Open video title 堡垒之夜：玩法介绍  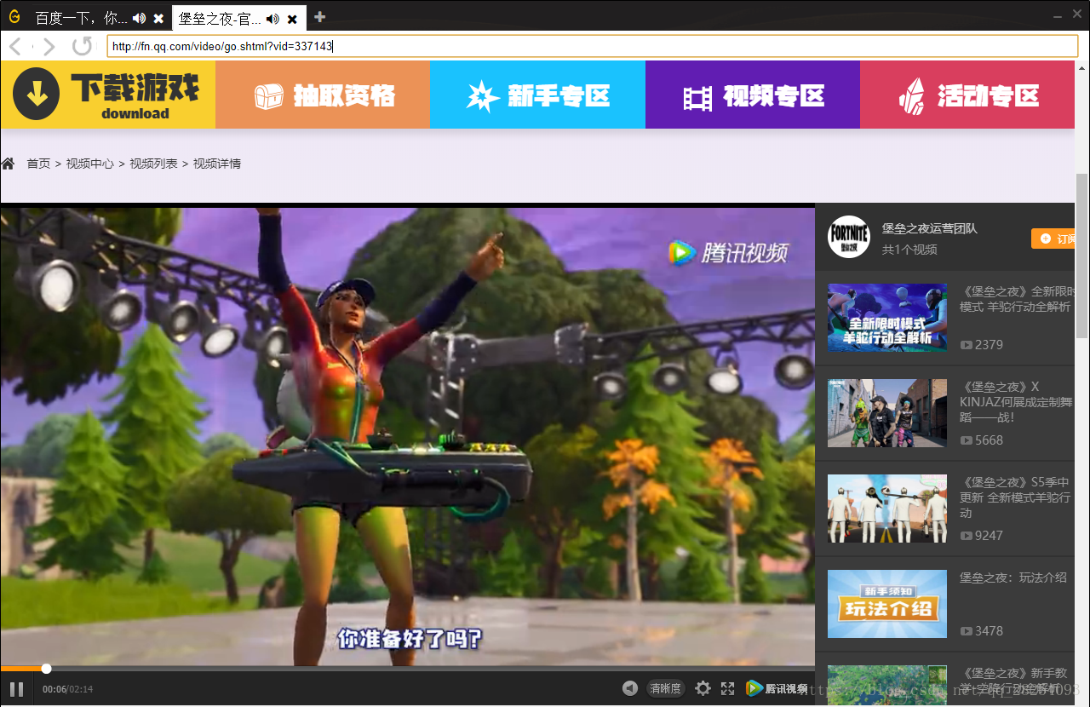coord(1013,578)
